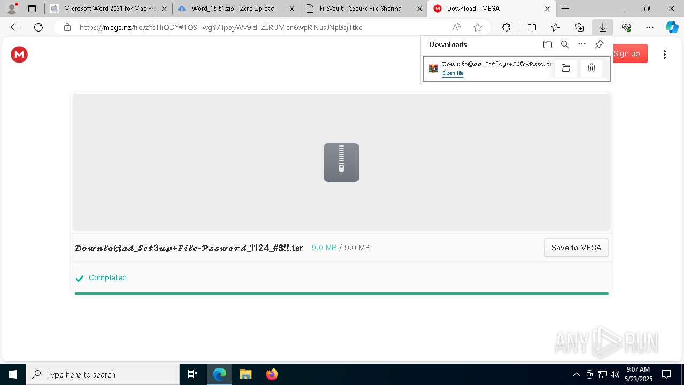Open Browser essentials icon

626,27
